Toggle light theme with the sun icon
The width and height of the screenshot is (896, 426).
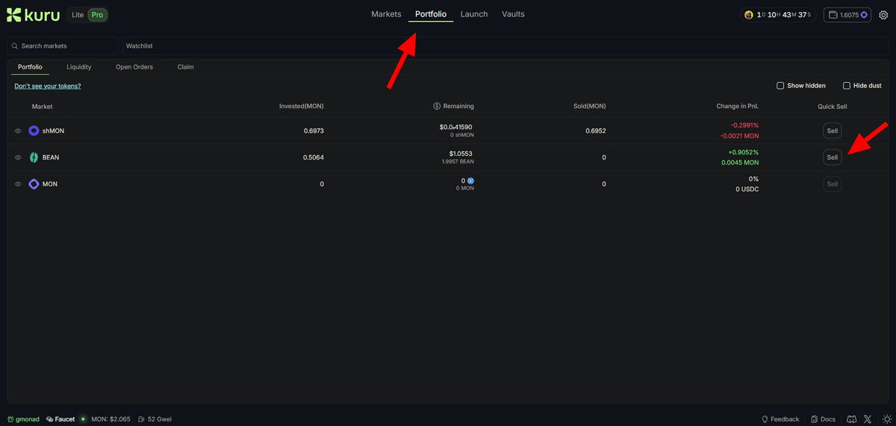(x=886, y=419)
